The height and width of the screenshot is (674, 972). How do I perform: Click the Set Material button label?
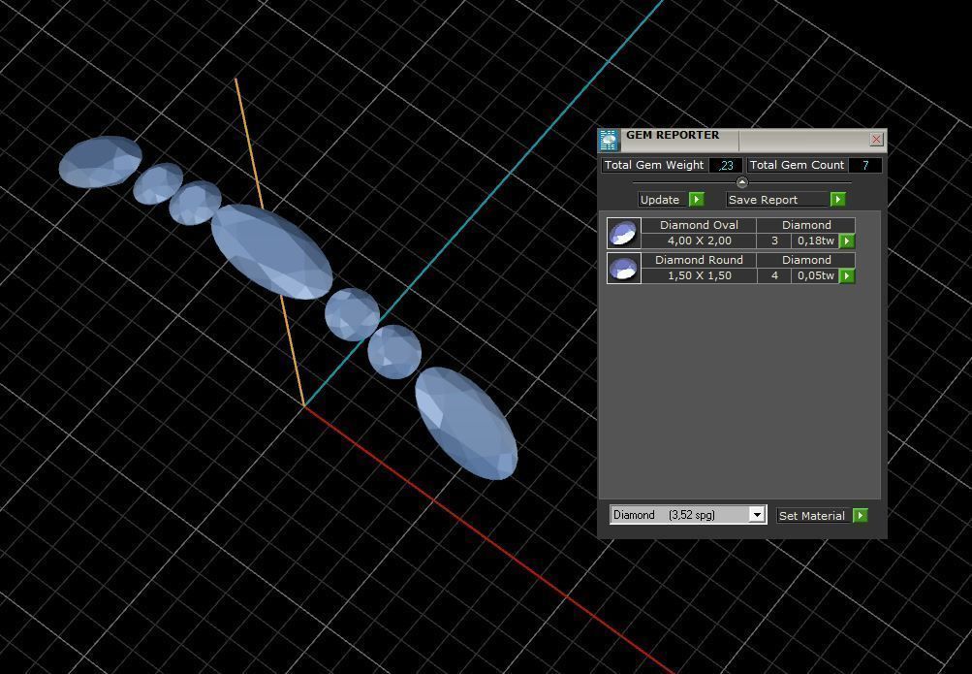pyautogui.click(x=811, y=515)
